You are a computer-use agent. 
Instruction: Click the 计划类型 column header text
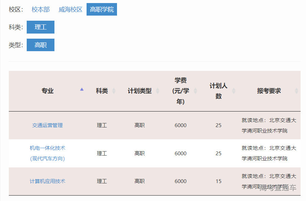139,91
